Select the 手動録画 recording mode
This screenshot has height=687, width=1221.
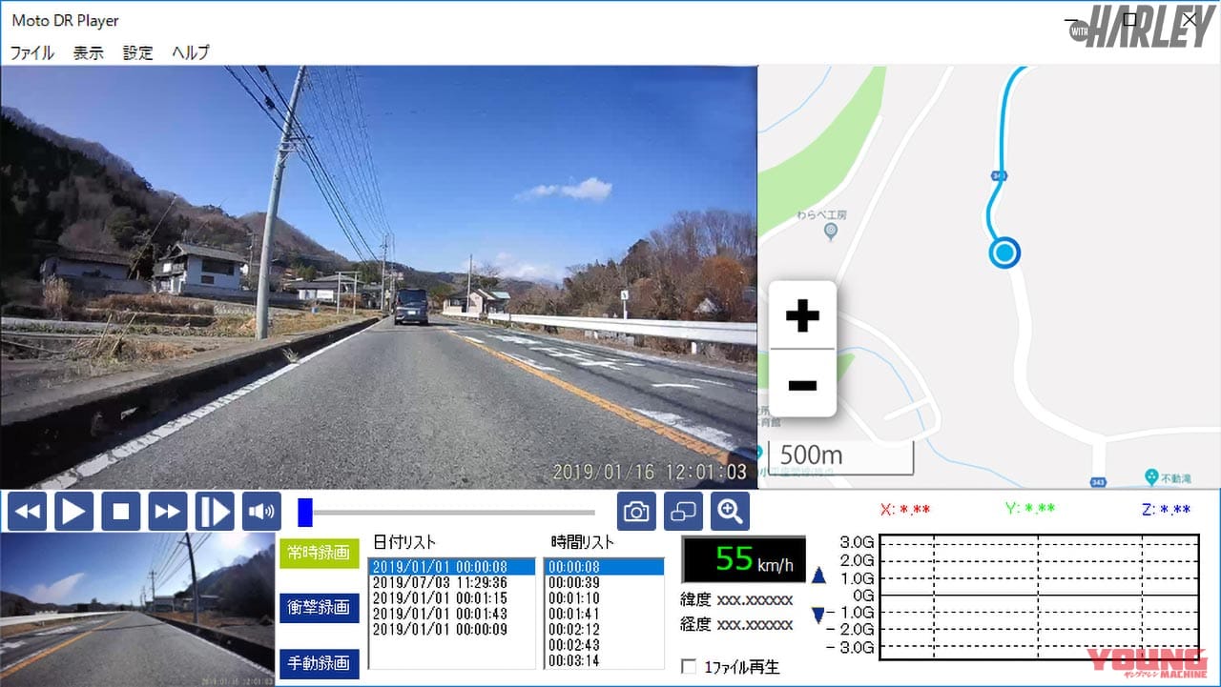coord(319,663)
